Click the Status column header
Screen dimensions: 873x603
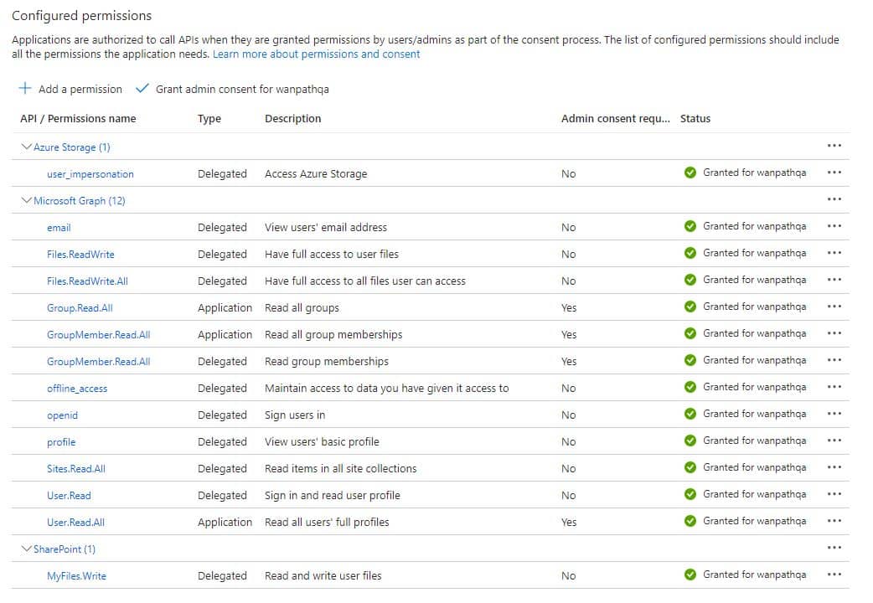695,119
